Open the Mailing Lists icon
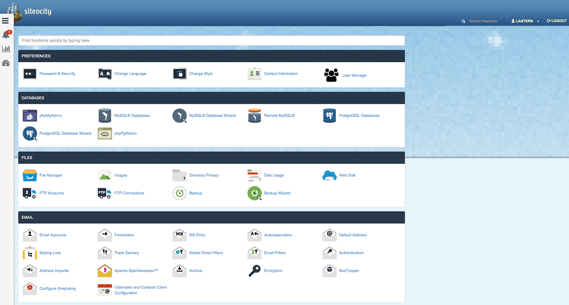 point(30,253)
